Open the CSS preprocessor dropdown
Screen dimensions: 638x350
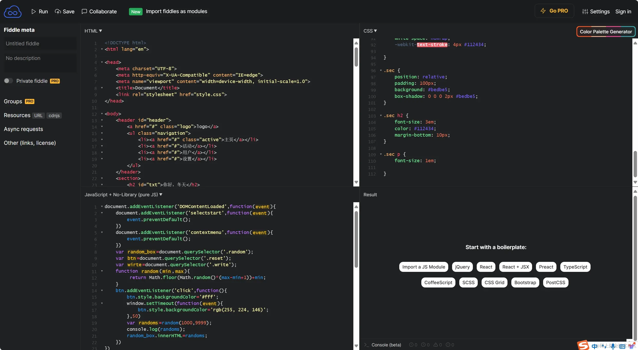tap(370, 31)
